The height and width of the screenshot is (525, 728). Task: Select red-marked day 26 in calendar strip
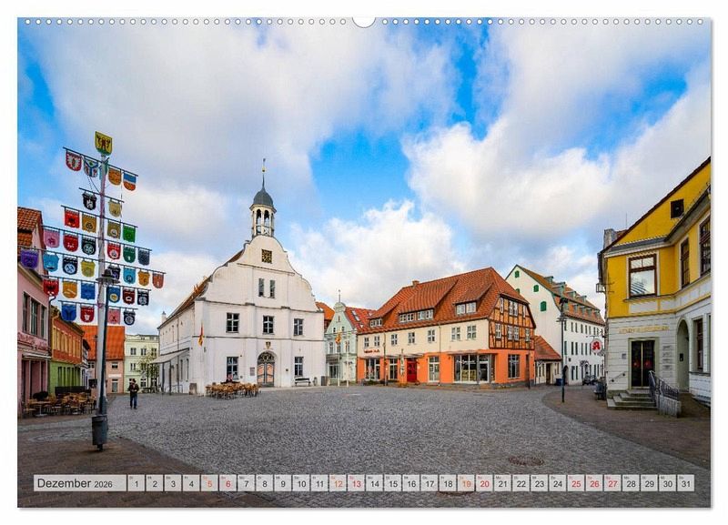click(x=595, y=483)
